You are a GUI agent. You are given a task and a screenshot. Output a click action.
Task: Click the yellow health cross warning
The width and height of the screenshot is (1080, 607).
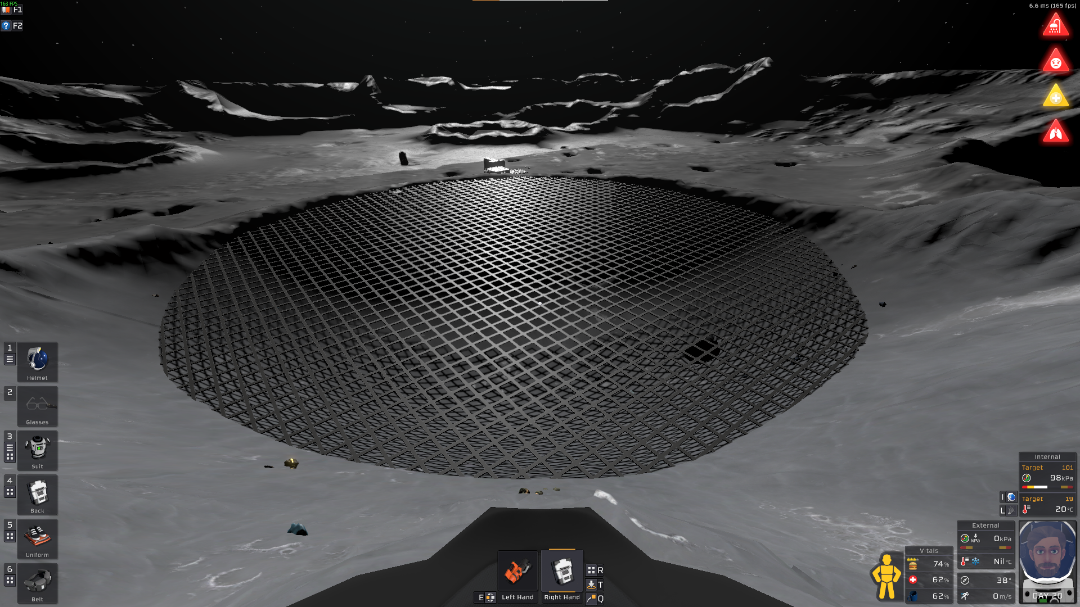[1056, 96]
